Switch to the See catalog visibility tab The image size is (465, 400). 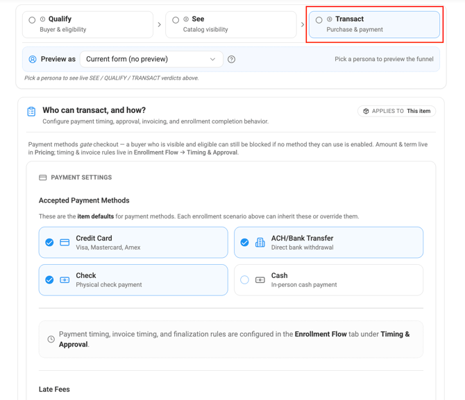pyautogui.click(x=231, y=24)
